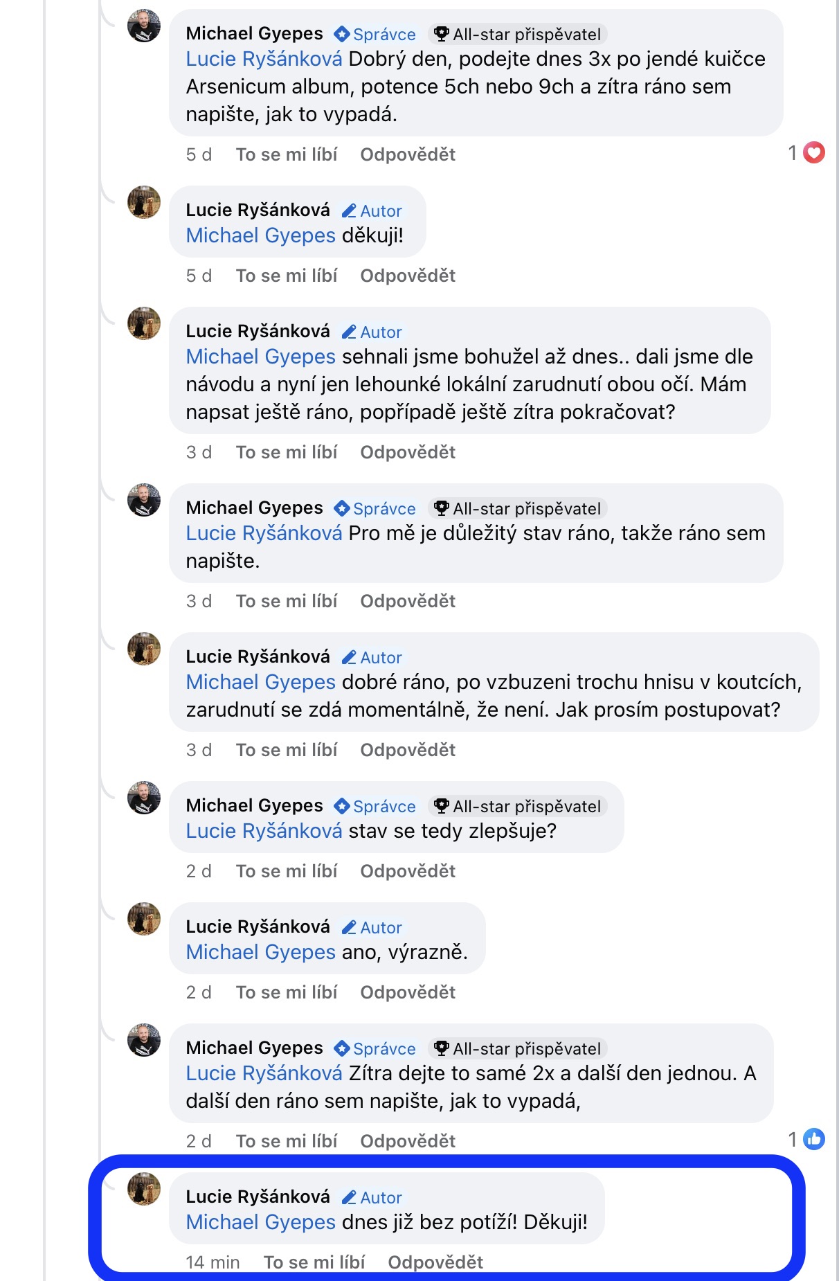This screenshot has width=839, height=1281.
Task: Click the Lucie Ryšánková author name on the 'sehnali jsme' comment
Action: tap(258, 331)
